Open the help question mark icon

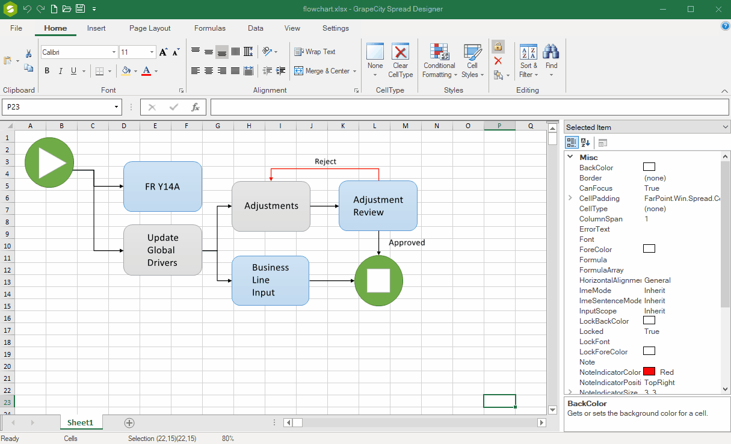(725, 26)
